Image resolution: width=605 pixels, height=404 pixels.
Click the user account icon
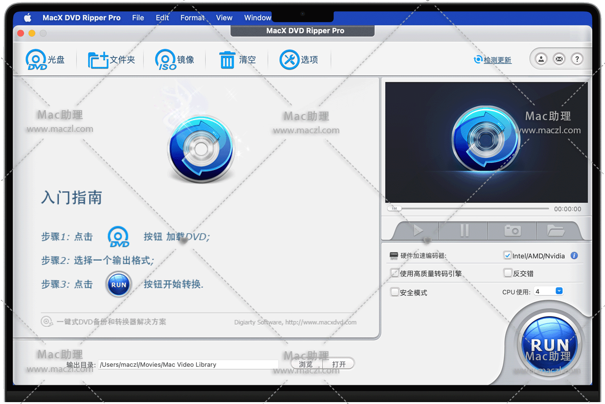[541, 59]
